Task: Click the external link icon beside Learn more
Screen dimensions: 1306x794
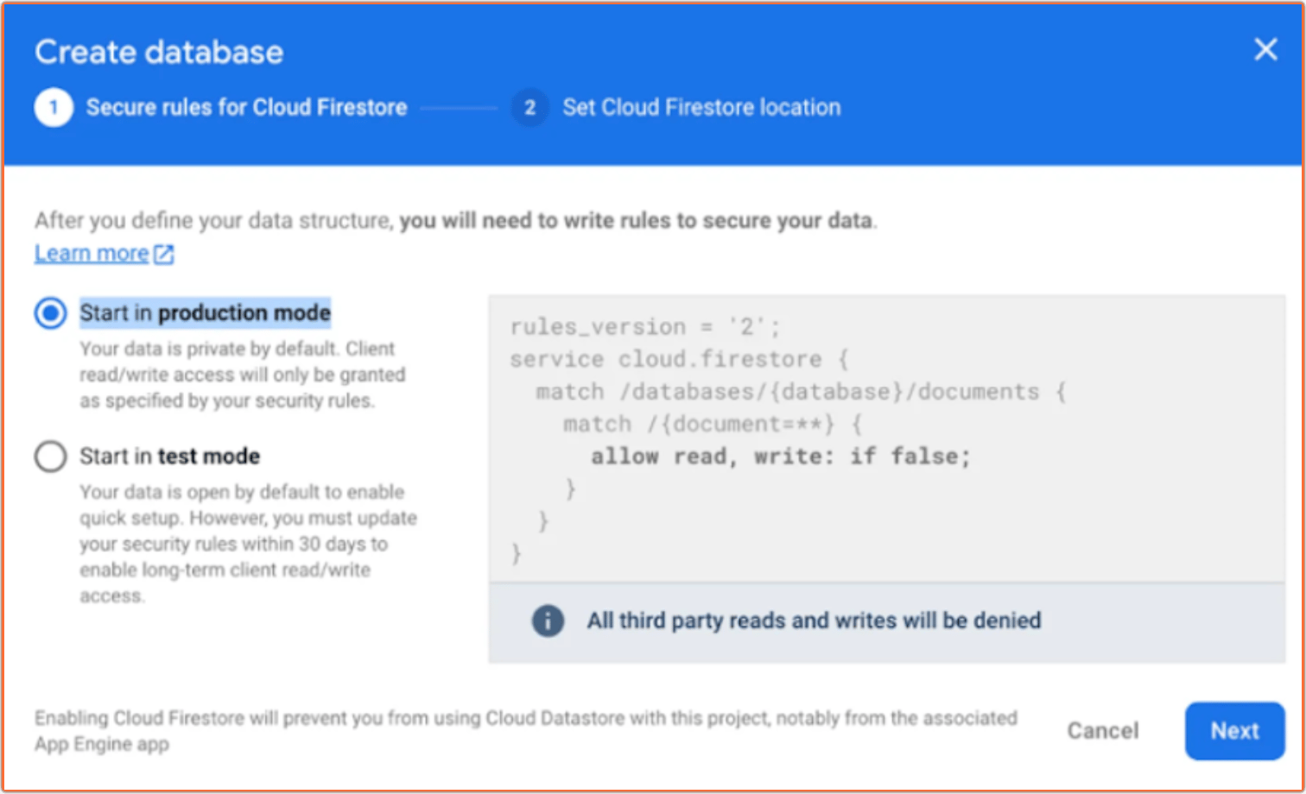Action: pos(164,254)
